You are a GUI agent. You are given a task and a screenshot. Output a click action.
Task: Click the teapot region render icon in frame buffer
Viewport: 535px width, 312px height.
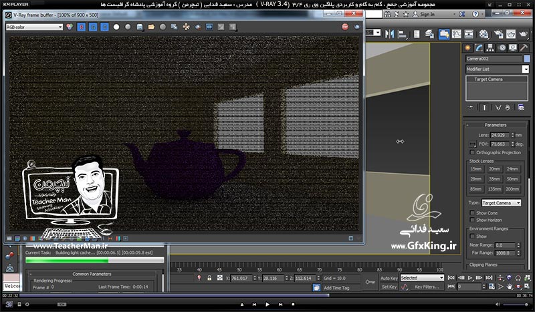197,27
